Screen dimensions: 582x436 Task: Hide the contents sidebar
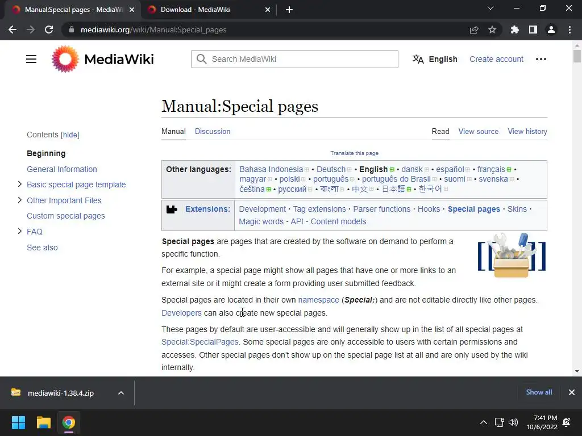point(70,135)
